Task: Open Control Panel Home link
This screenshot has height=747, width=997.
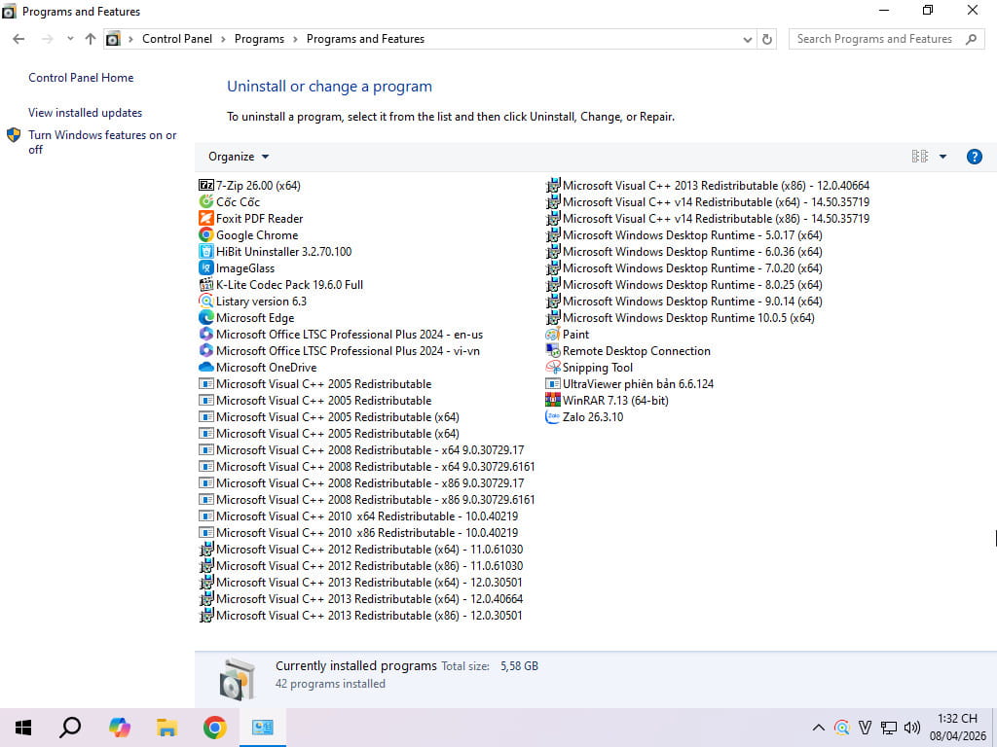Action: coord(81,78)
